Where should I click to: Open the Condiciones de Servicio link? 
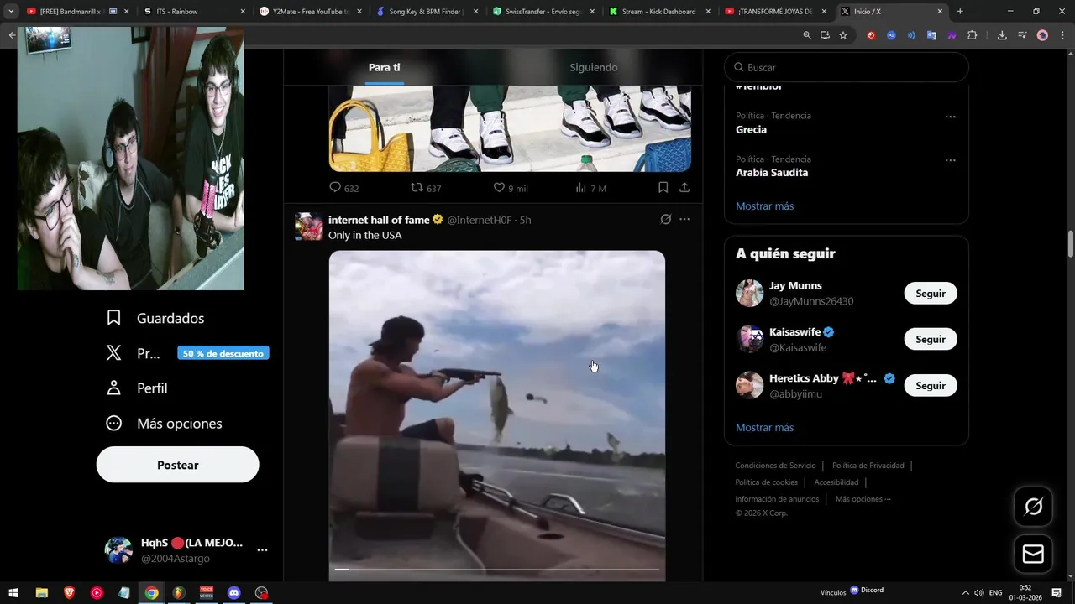[775, 466]
